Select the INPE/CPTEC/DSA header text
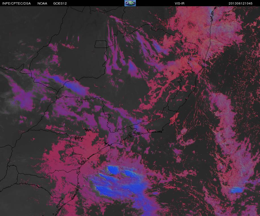The image size is (260, 216). pos(16,3)
